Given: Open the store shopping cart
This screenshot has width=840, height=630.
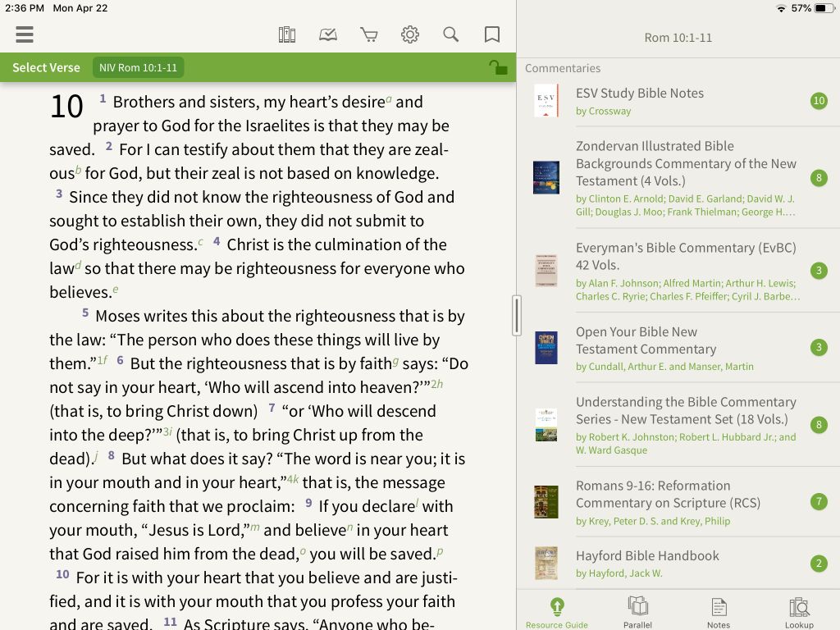Looking at the screenshot, I should [368, 34].
